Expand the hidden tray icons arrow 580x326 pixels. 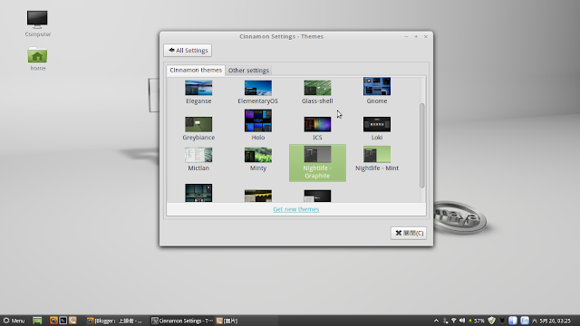[x=436, y=321]
